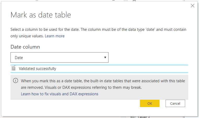Open the Date column combo box
The height and width of the screenshot is (118, 199).
[59, 57]
